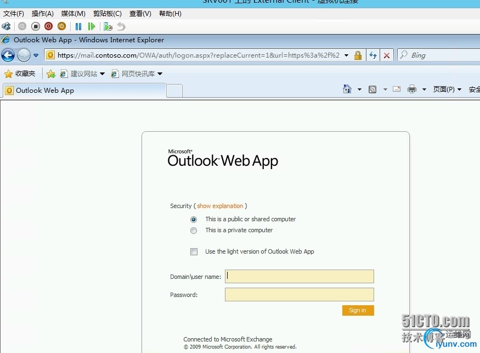Open the 收藏夹 favorites center
Image resolution: width=480 pixels, height=353 pixels.
tap(20, 74)
